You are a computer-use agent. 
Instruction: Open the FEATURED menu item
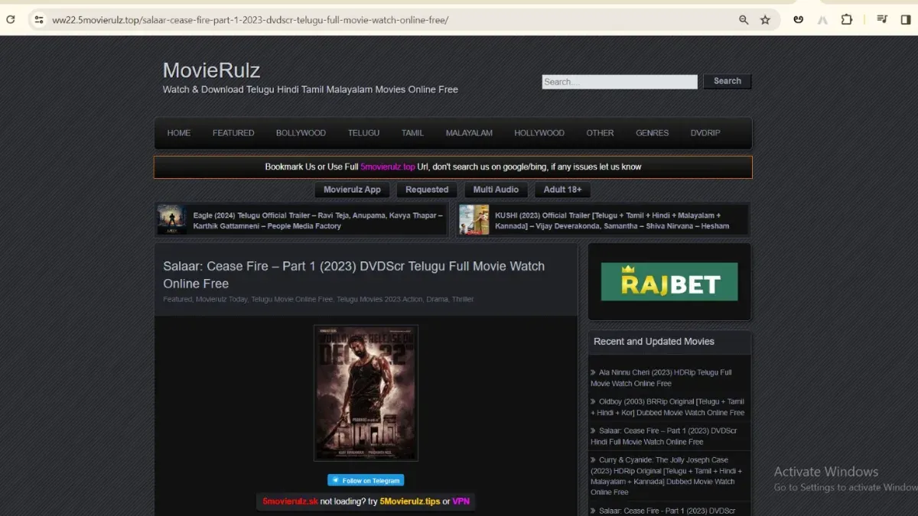pyautogui.click(x=233, y=133)
